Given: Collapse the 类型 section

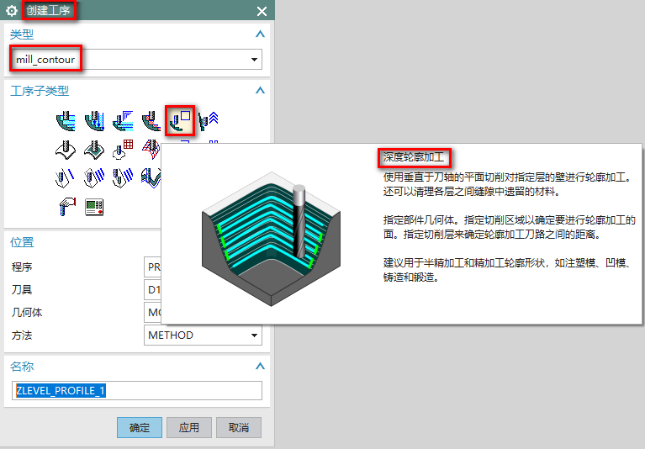Looking at the screenshot, I should pos(260,34).
